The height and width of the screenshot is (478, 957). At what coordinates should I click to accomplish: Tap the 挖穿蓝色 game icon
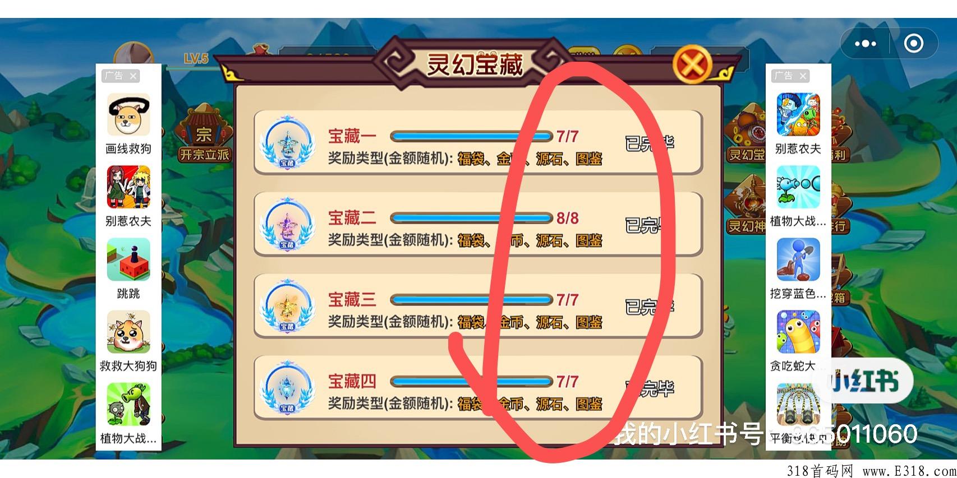pyautogui.click(x=798, y=259)
